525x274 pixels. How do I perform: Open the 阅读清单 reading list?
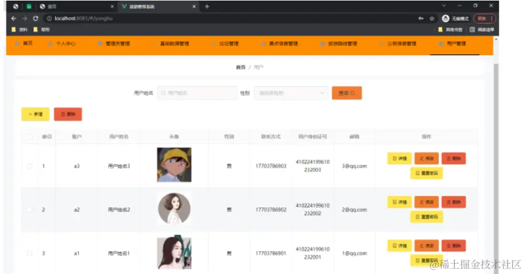click(482, 29)
